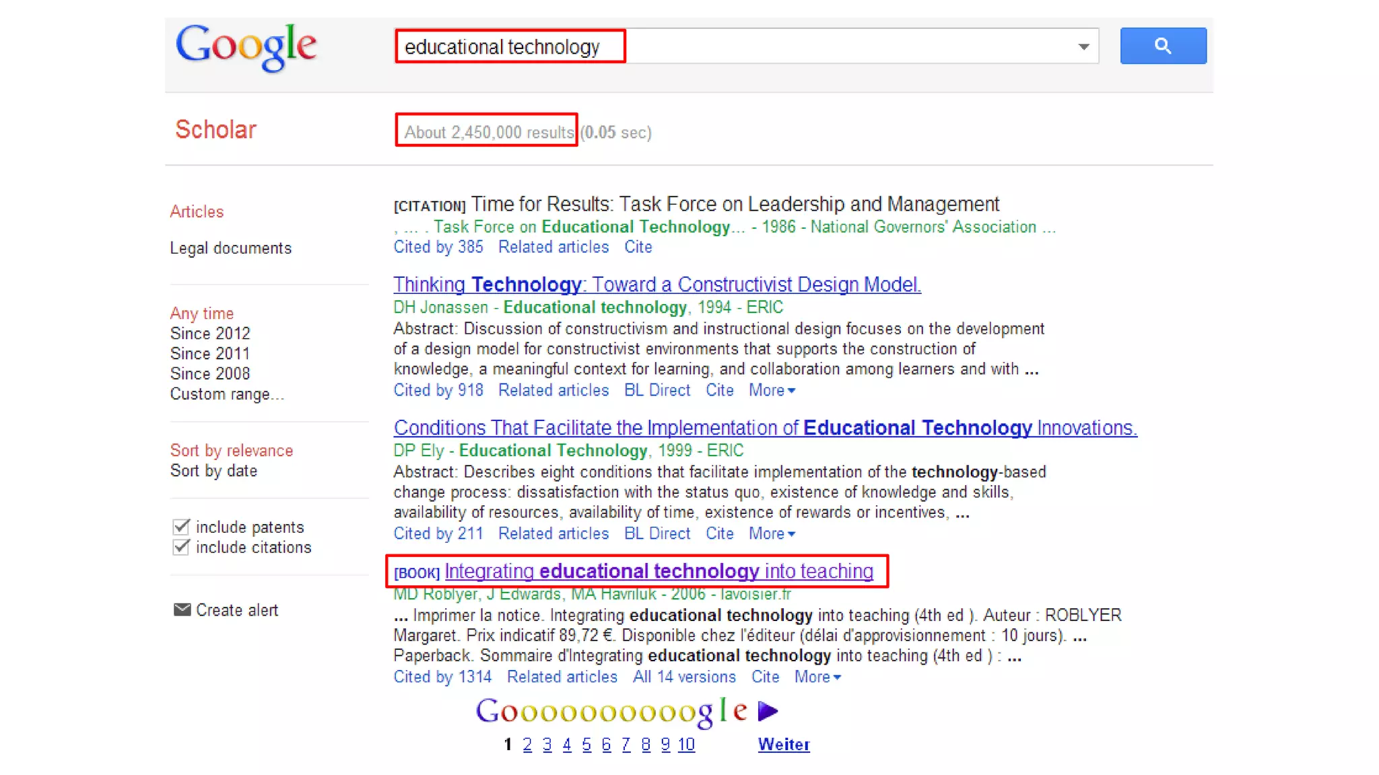Click the Create alert envelope icon
This screenshot has width=1379, height=775.
pos(182,610)
